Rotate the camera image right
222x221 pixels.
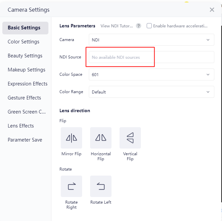pos(71,186)
